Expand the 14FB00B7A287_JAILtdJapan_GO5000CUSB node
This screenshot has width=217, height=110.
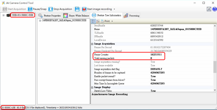pyautogui.click(x=40, y=21)
